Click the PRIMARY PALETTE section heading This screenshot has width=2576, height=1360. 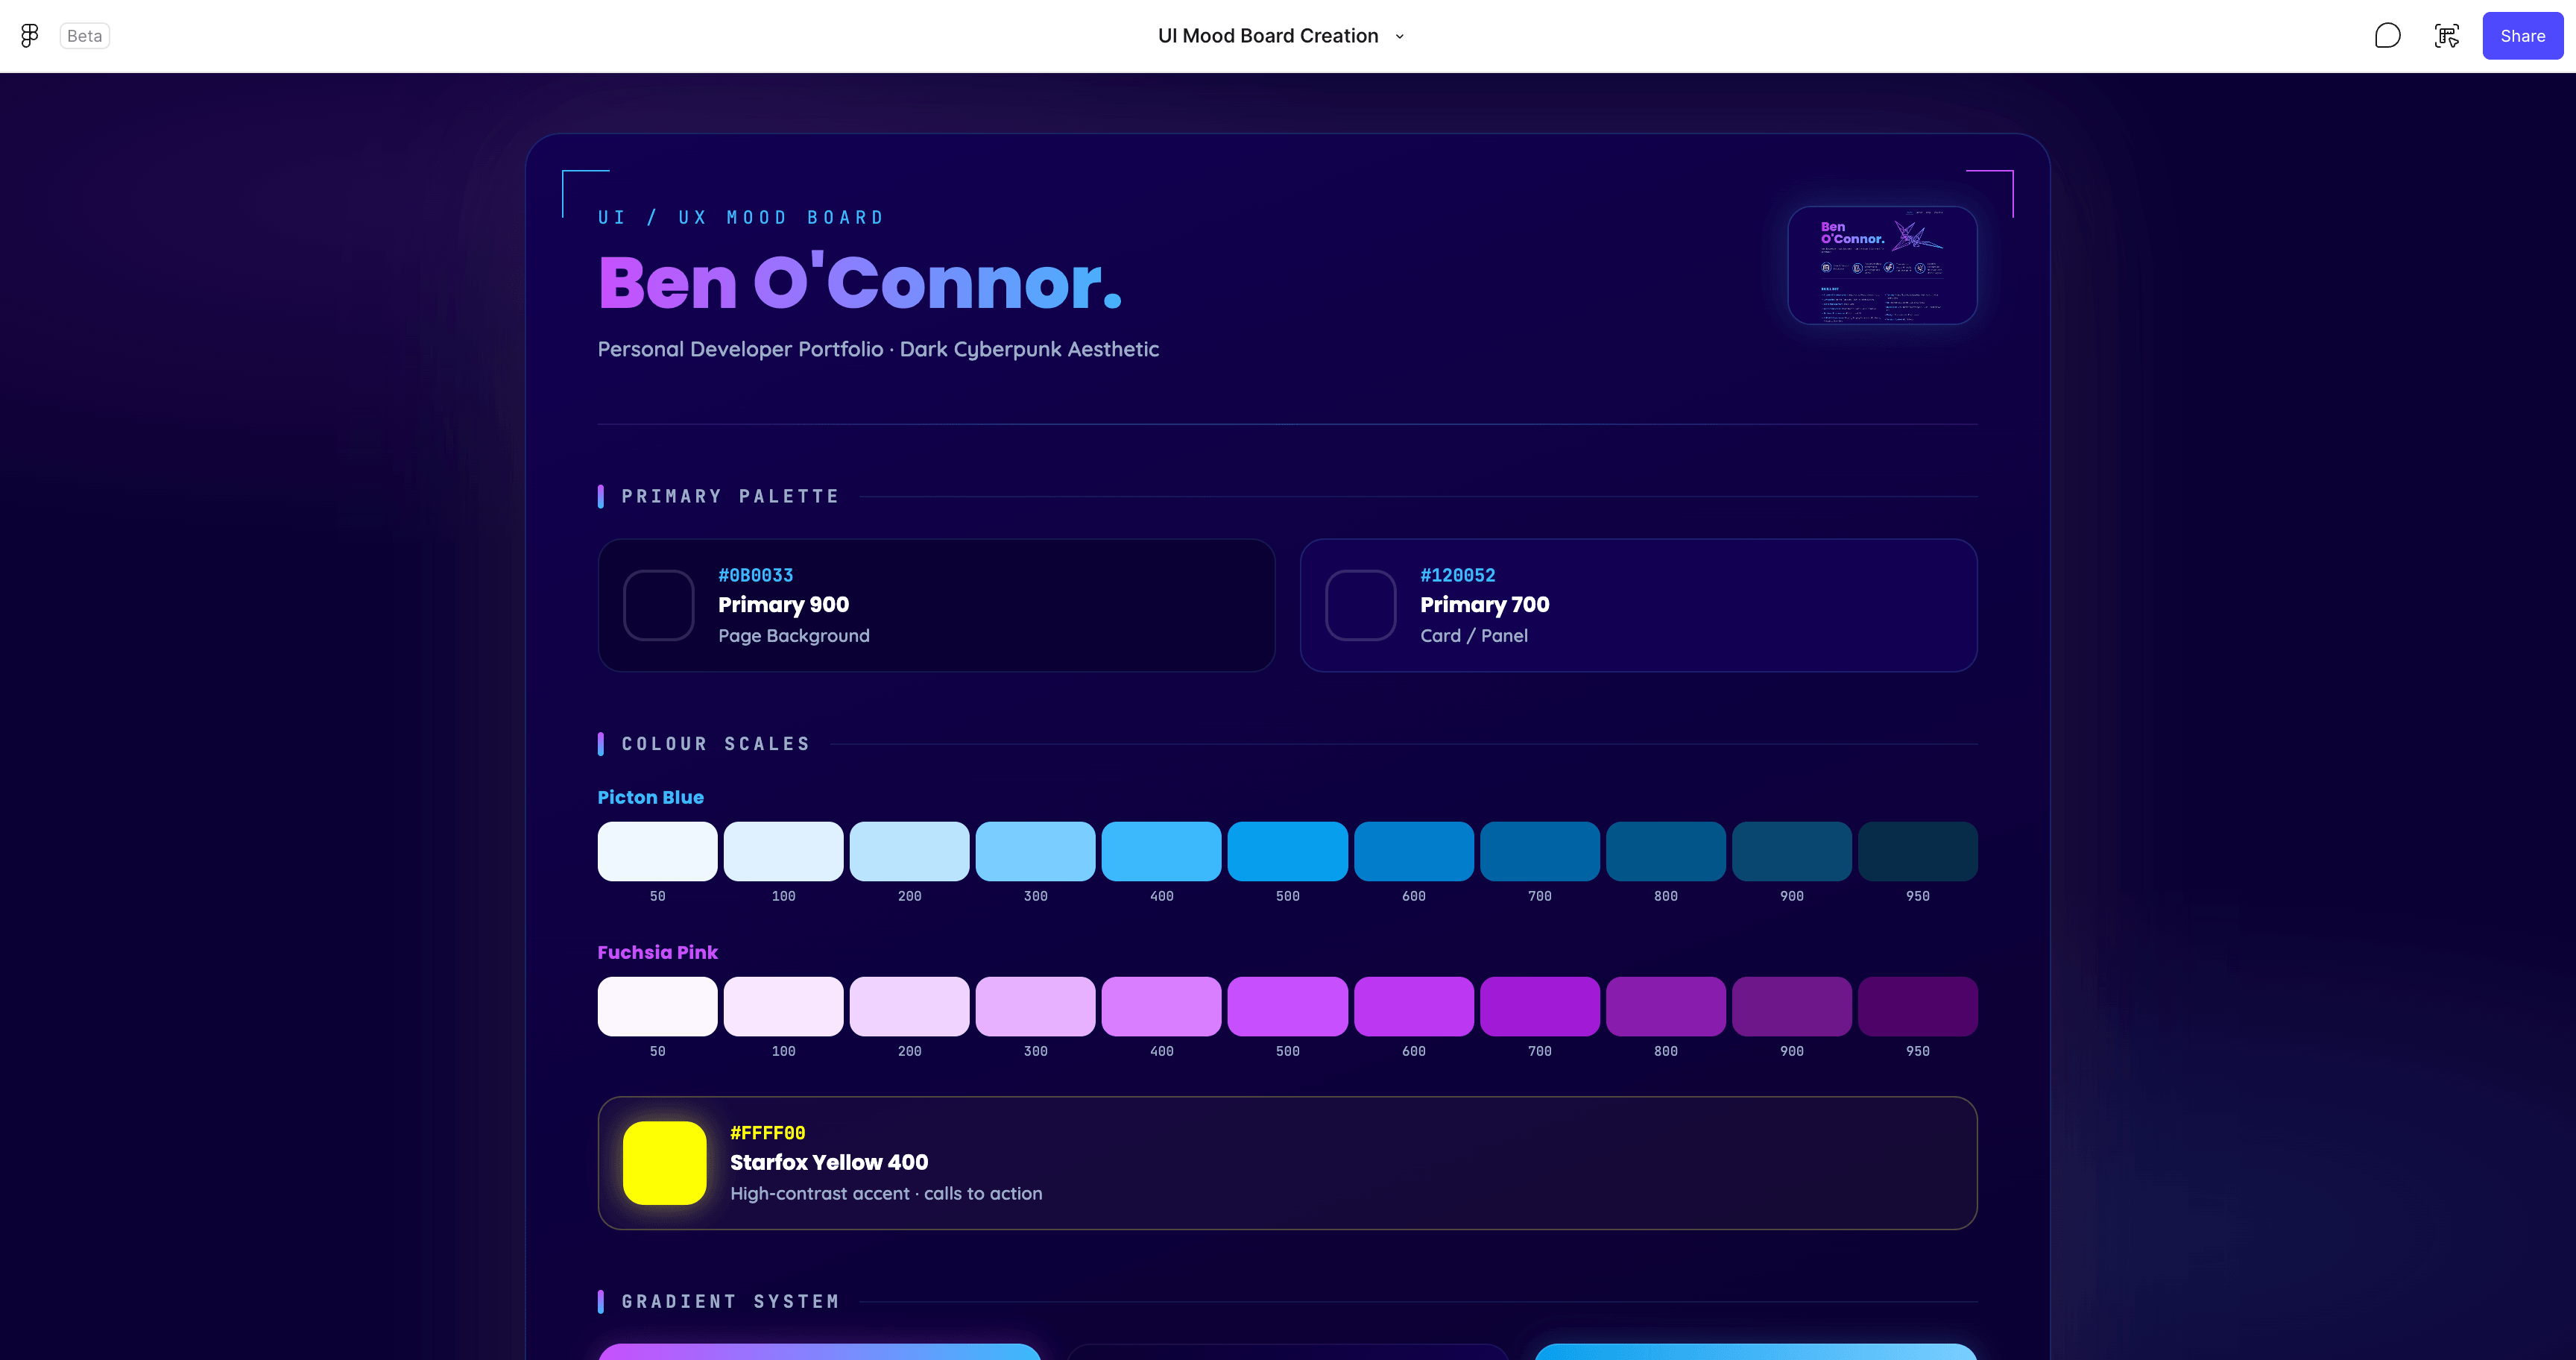click(x=730, y=496)
